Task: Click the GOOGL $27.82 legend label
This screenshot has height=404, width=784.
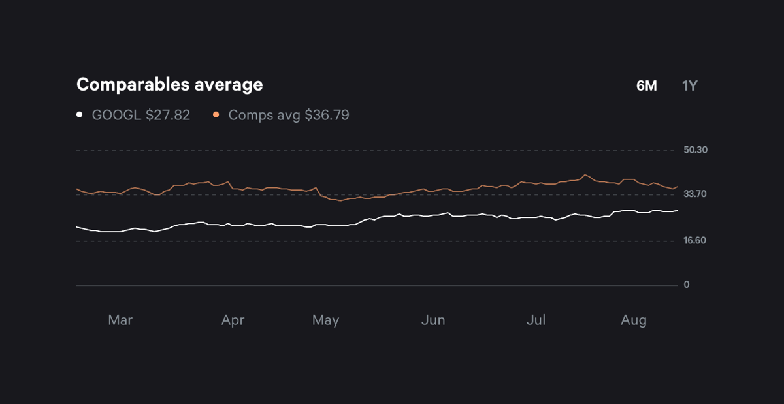Action: point(141,114)
